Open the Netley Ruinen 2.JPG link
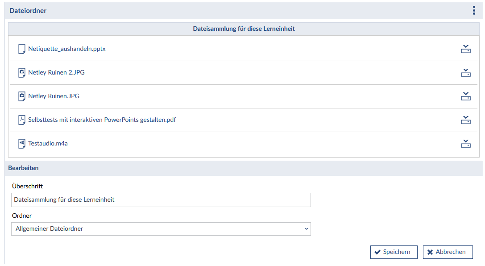This screenshot has width=485, height=266. tap(56, 72)
